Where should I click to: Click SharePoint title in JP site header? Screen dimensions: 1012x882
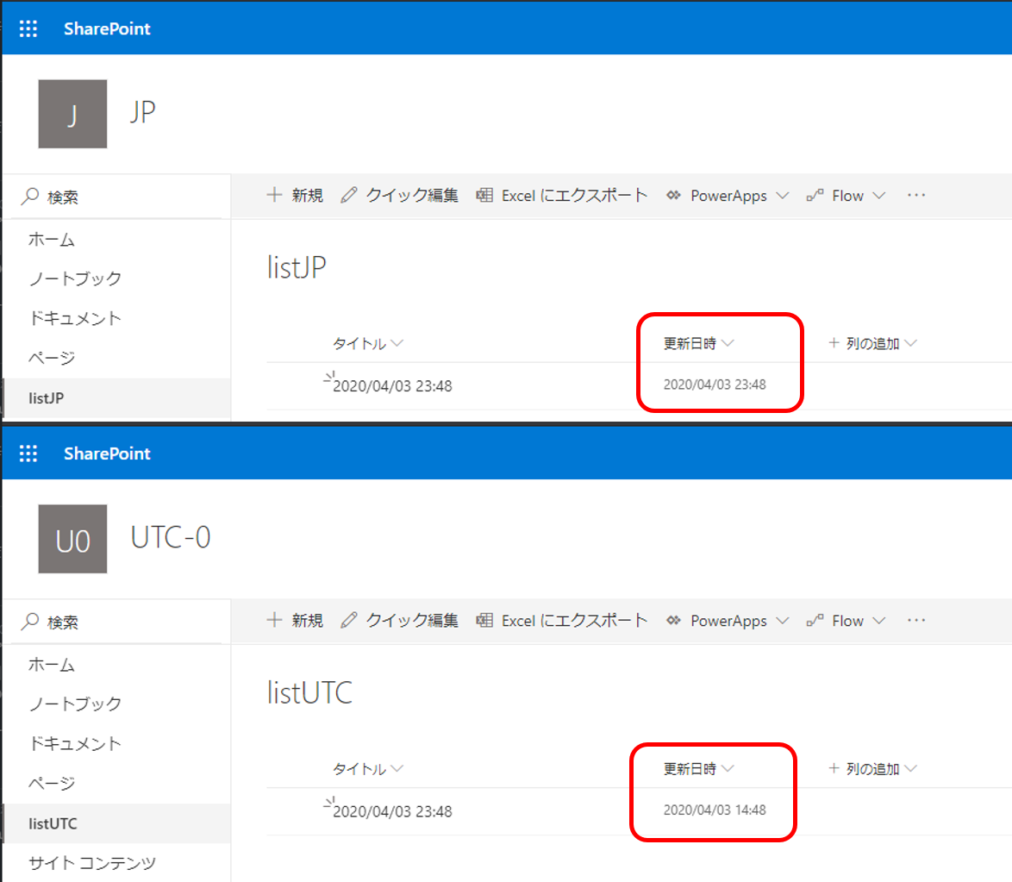(x=107, y=29)
